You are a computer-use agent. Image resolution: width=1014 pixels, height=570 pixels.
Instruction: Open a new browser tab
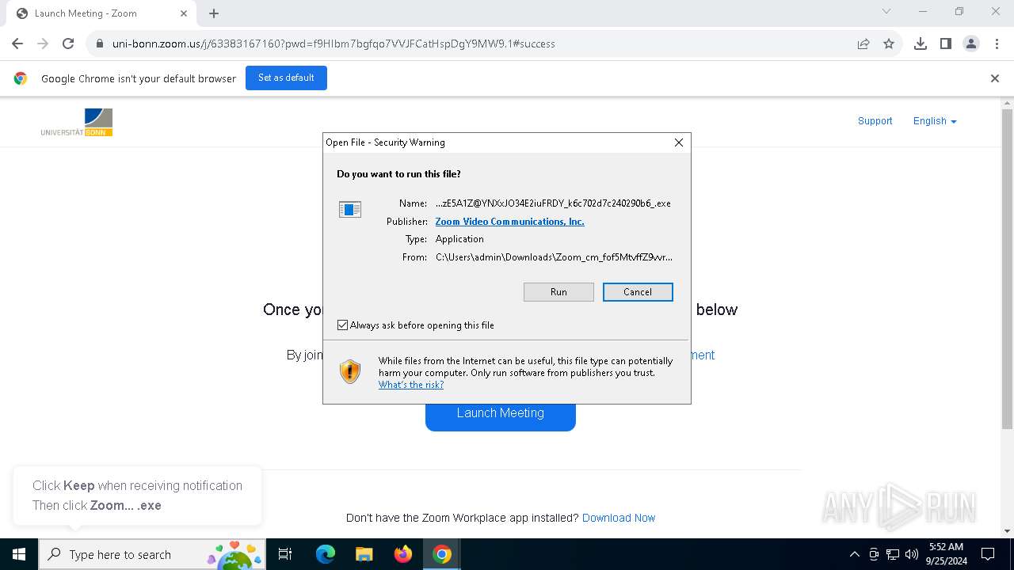coord(214,13)
